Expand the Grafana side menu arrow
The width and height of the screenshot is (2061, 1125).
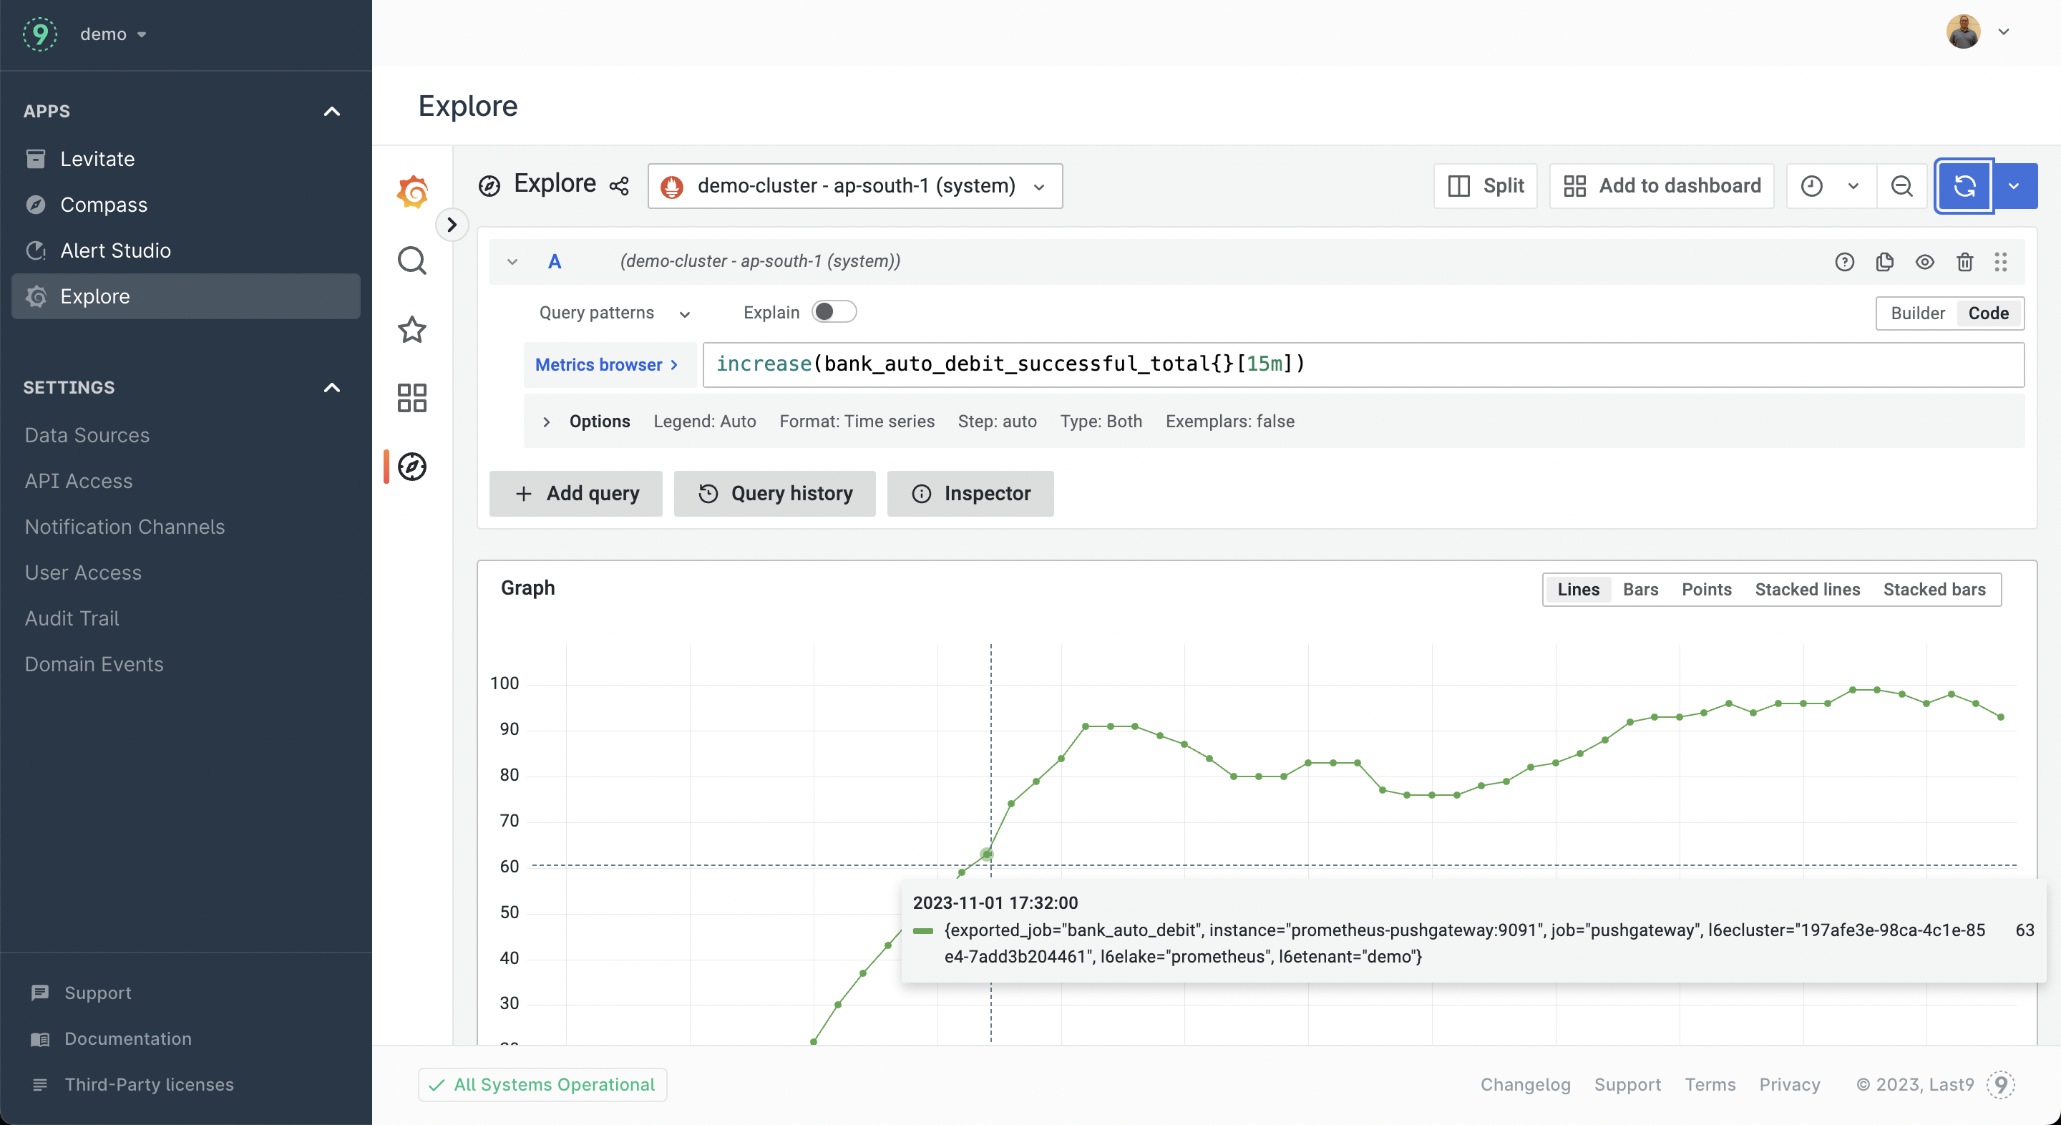[x=452, y=225]
